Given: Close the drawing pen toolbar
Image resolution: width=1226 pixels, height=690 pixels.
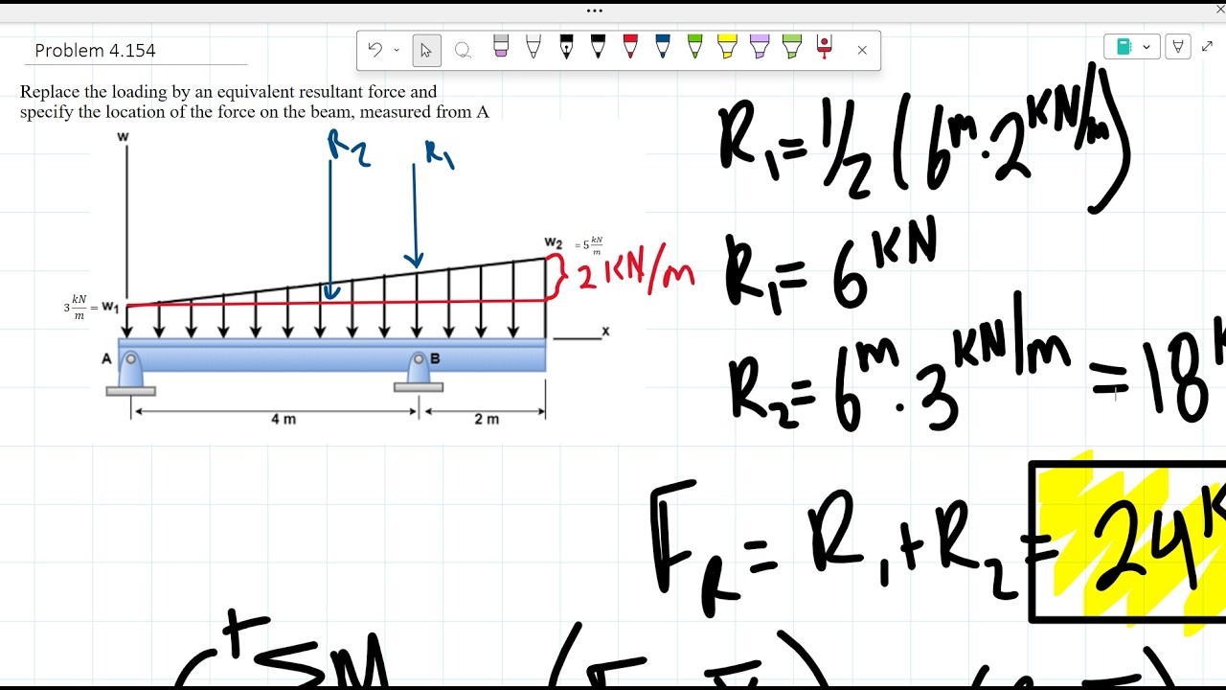Looking at the screenshot, I should pyautogui.click(x=862, y=50).
